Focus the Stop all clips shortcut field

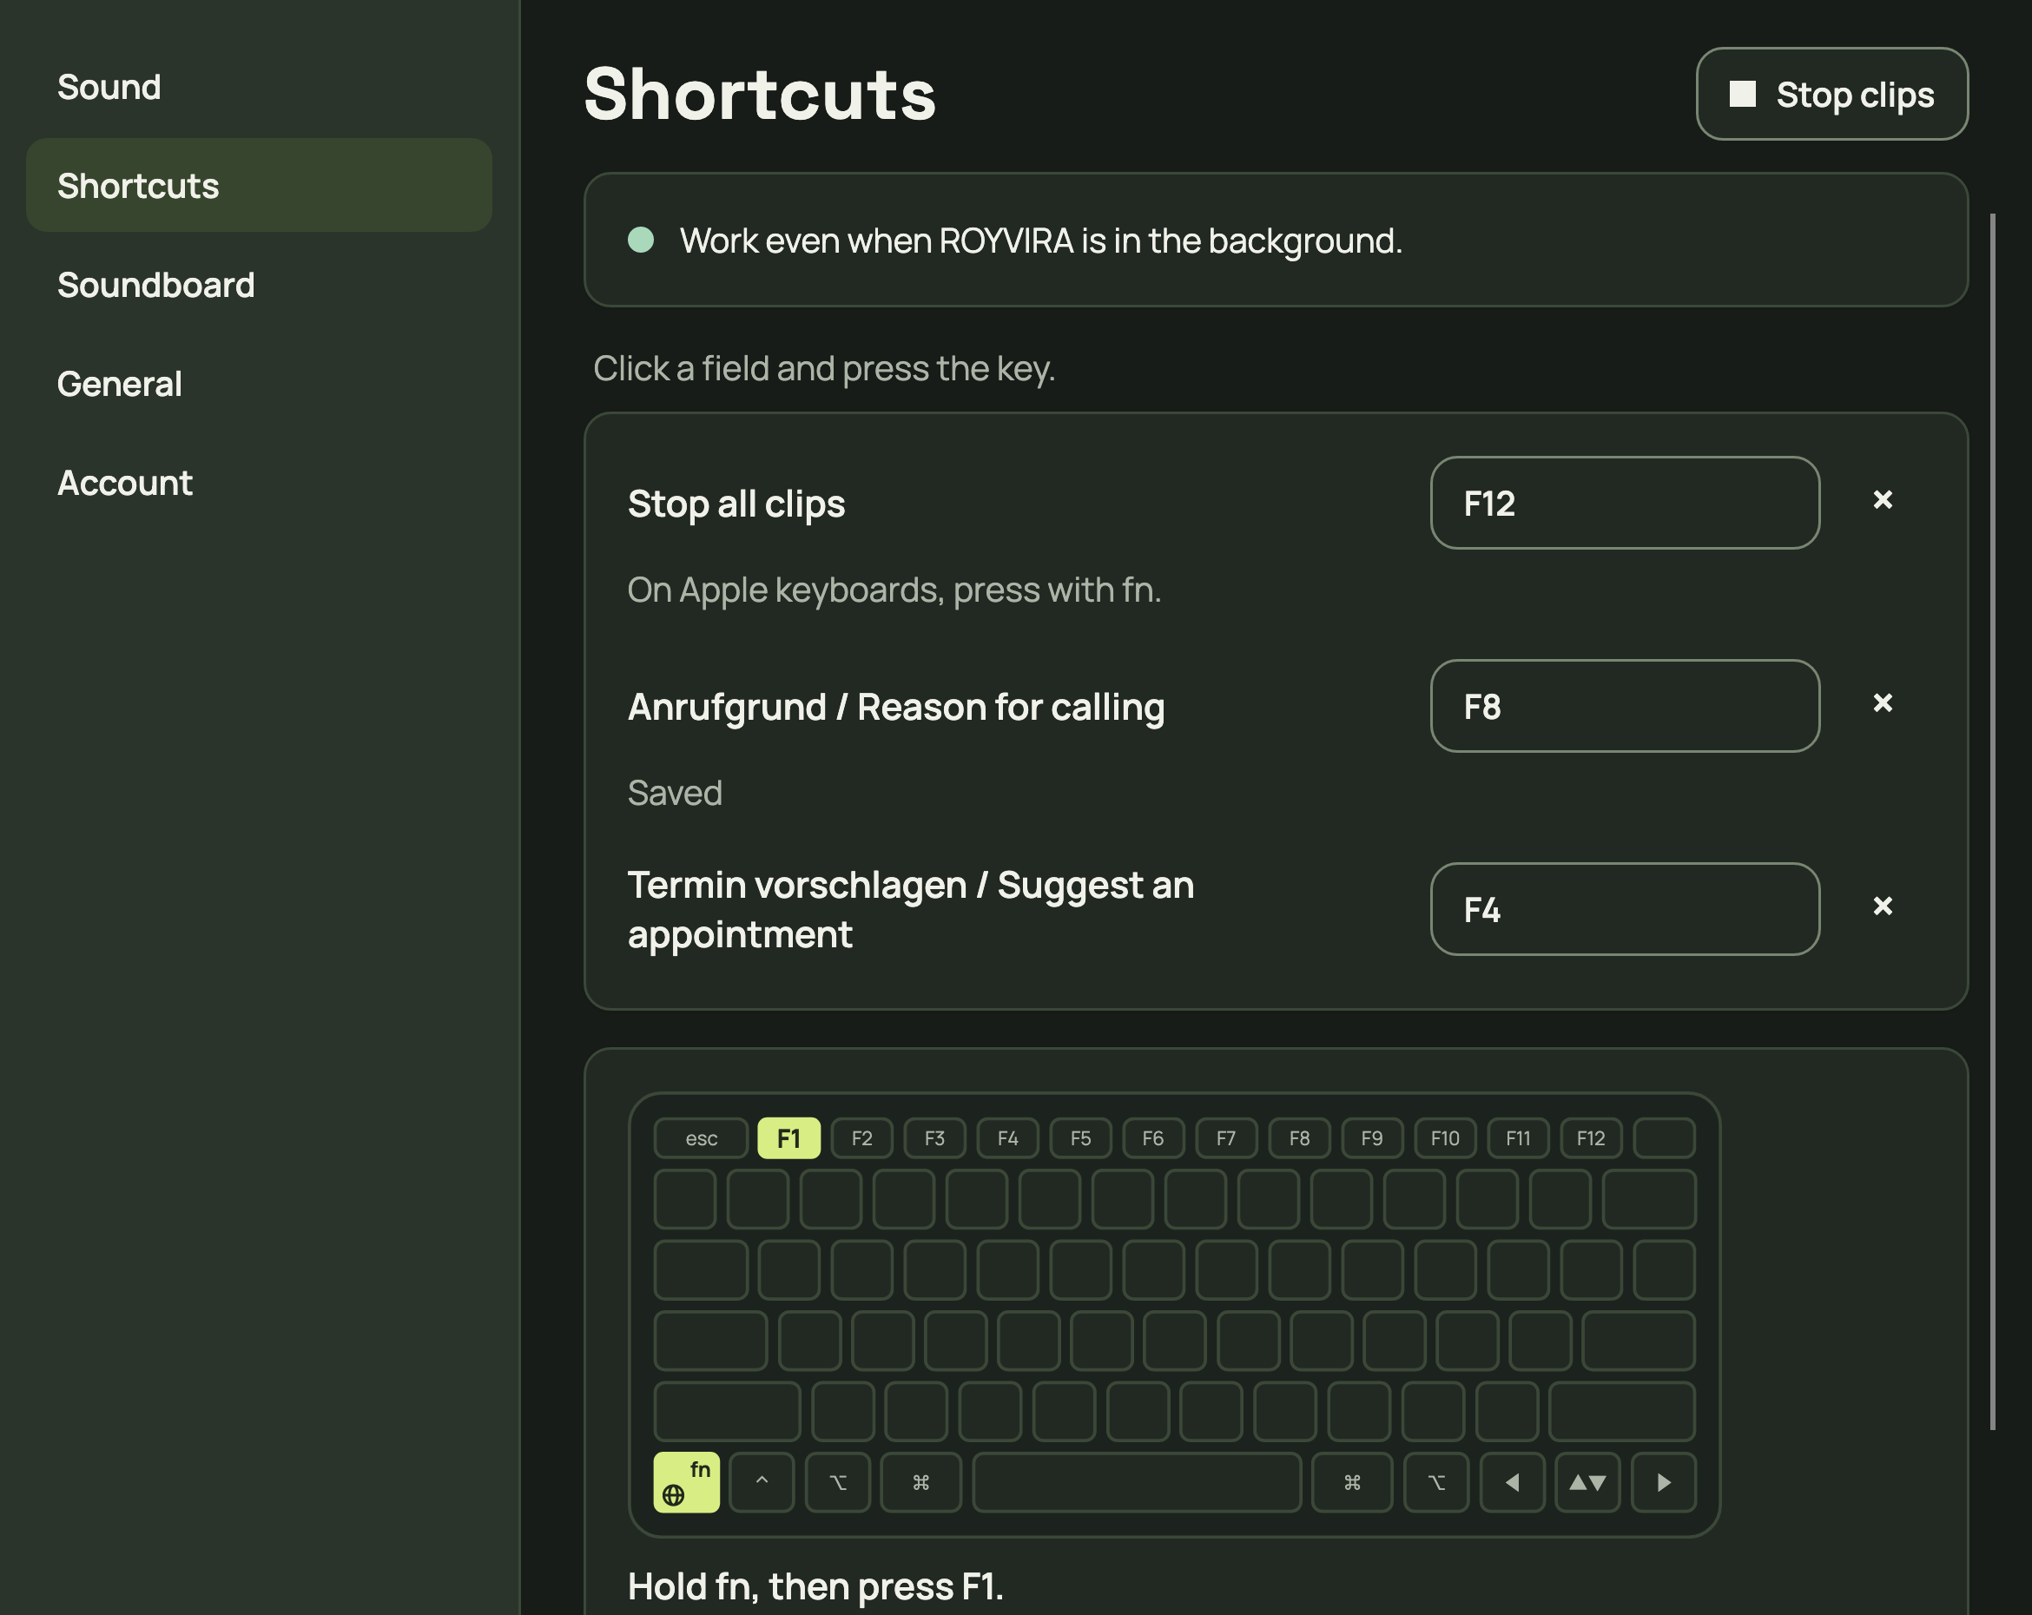point(1625,503)
